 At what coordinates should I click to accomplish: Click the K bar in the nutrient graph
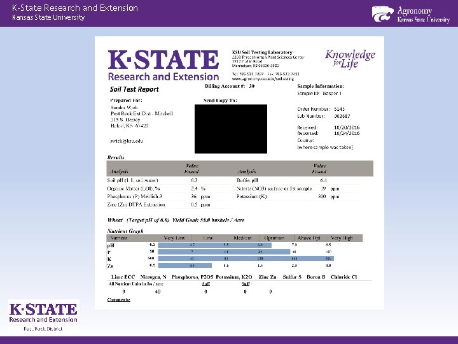click(246, 259)
